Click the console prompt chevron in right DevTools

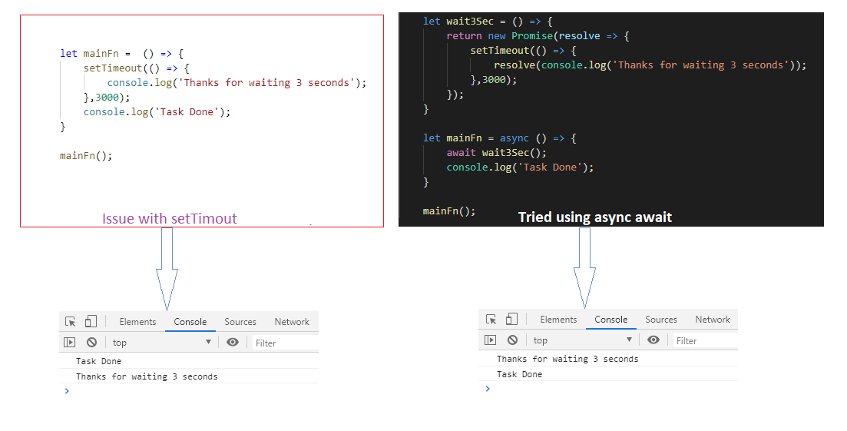(x=488, y=389)
